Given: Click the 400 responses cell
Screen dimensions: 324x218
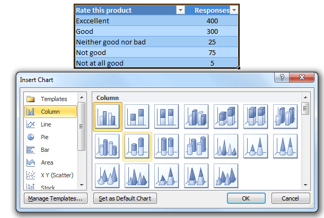Looking at the screenshot, I should point(212,21).
